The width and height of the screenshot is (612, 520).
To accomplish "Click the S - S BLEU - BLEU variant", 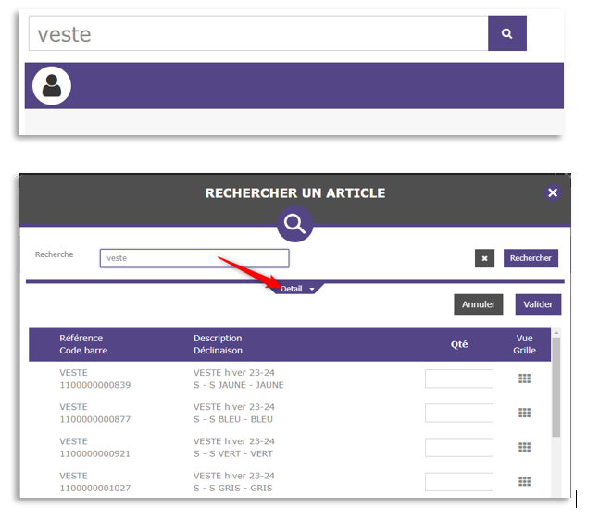I will [x=233, y=419].
